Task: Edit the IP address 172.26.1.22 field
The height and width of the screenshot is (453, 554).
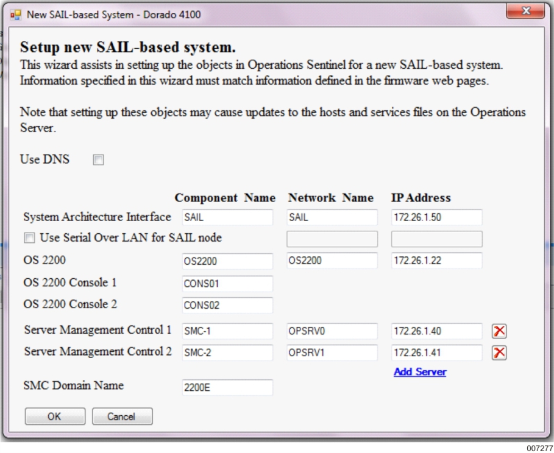Action: coord(437,261)
